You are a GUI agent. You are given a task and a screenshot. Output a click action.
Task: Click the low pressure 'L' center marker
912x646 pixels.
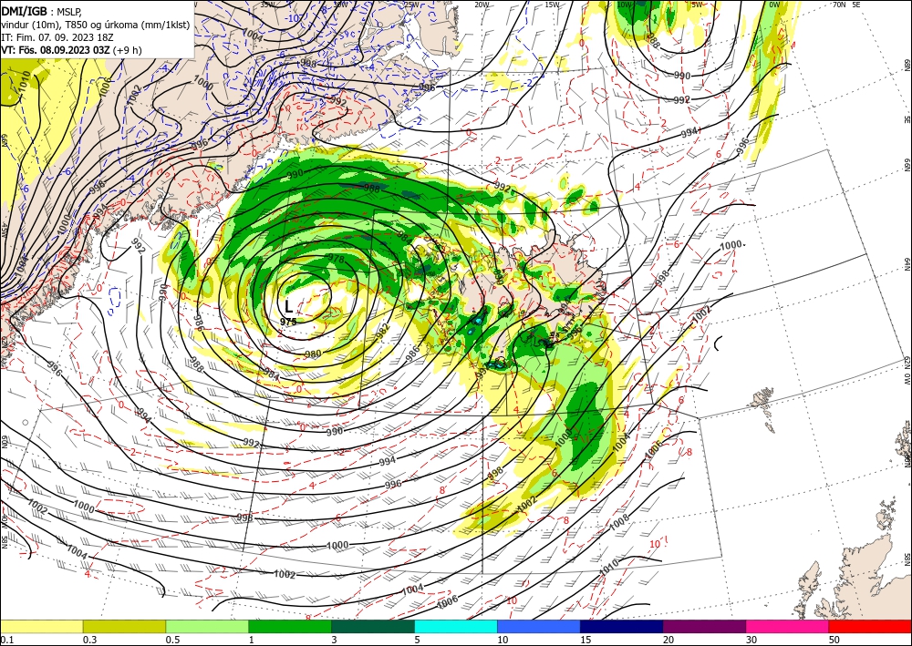(x=288, y=306)
